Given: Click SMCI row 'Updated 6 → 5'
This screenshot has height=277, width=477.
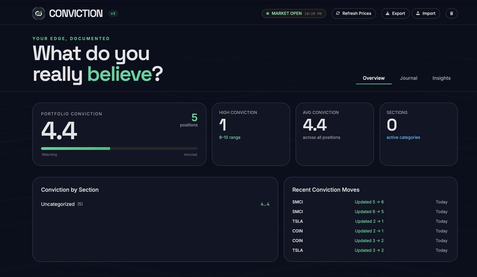Looking at the screenshot, I should pos(369,212).
